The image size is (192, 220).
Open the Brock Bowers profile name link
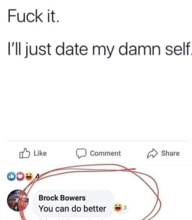coord(62,198)
